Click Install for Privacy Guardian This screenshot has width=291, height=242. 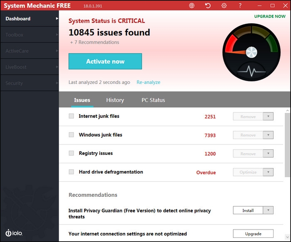coord(248,210)
